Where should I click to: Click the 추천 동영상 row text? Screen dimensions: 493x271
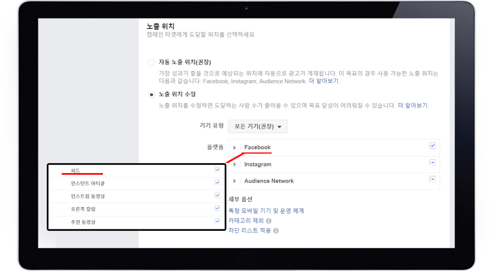click(83, 222)
